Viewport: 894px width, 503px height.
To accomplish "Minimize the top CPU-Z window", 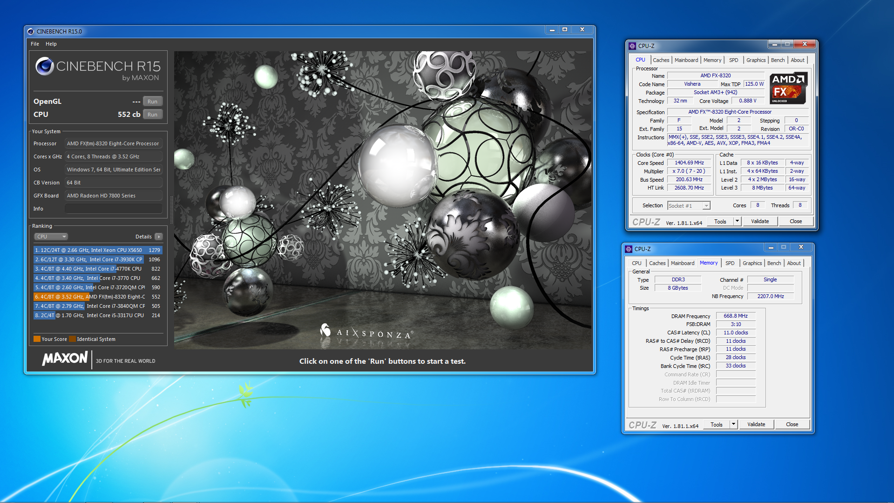I will [775, 44].
